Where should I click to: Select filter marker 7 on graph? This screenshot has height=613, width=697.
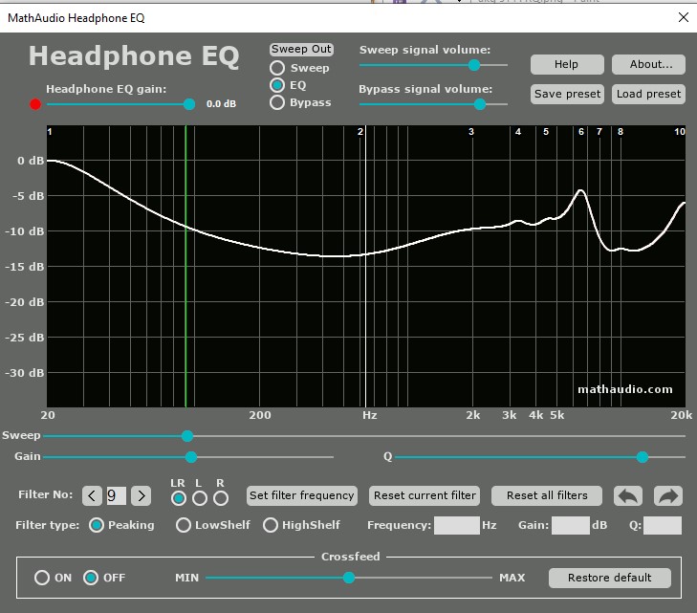599,132
